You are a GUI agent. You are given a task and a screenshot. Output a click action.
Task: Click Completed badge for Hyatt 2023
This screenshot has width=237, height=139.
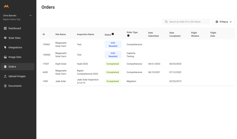112,64
